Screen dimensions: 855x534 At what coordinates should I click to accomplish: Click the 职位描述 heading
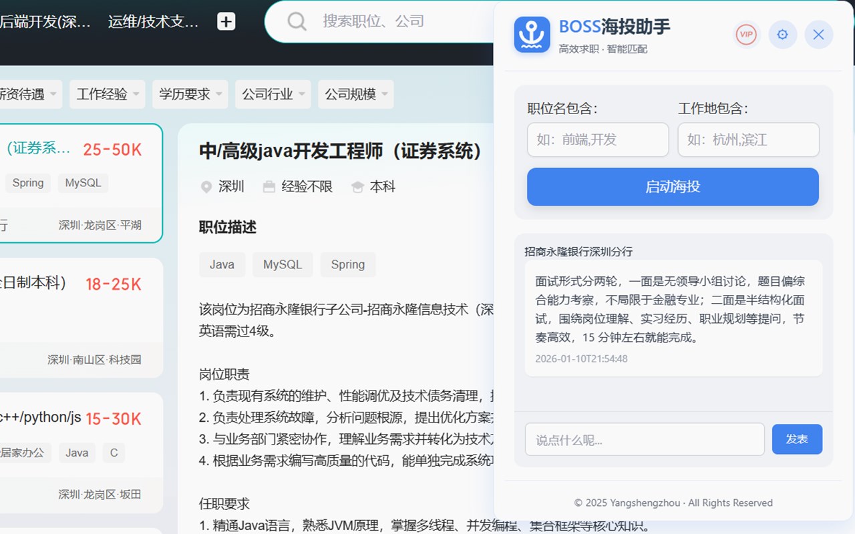228,228
